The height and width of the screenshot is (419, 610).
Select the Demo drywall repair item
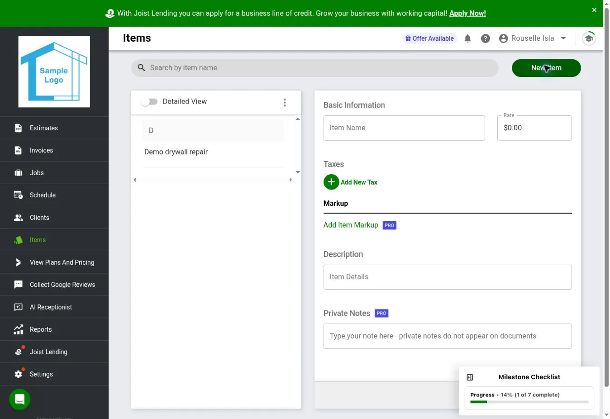[x=213, y=152]
